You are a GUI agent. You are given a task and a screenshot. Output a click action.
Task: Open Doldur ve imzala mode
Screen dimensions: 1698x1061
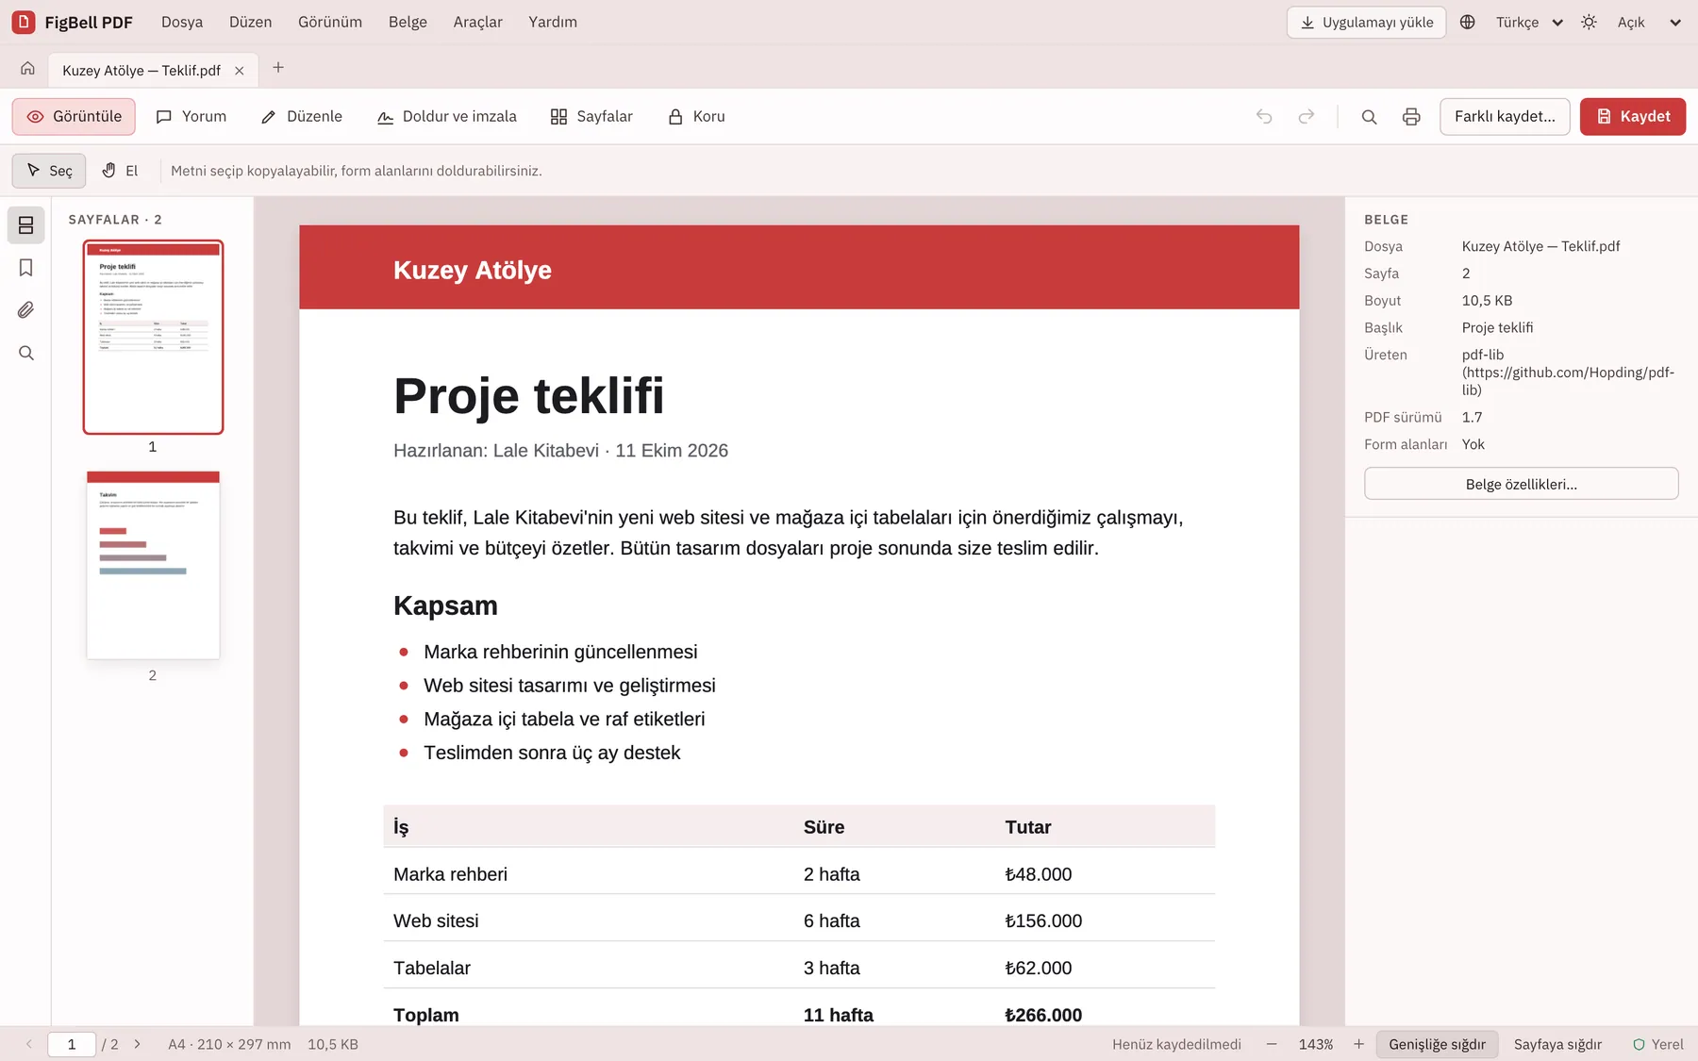click(447, 117)
